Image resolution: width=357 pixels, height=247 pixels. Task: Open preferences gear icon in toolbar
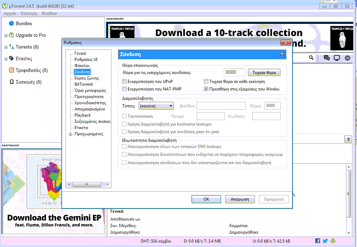(x=347, y=58)
